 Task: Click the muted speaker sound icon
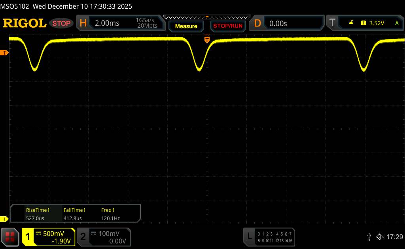point(380,237)
